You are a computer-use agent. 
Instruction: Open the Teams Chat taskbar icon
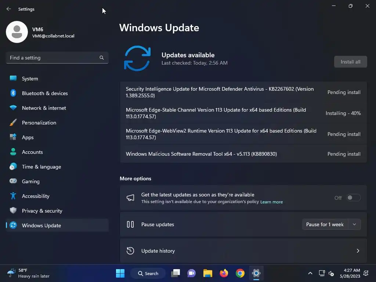191,273
